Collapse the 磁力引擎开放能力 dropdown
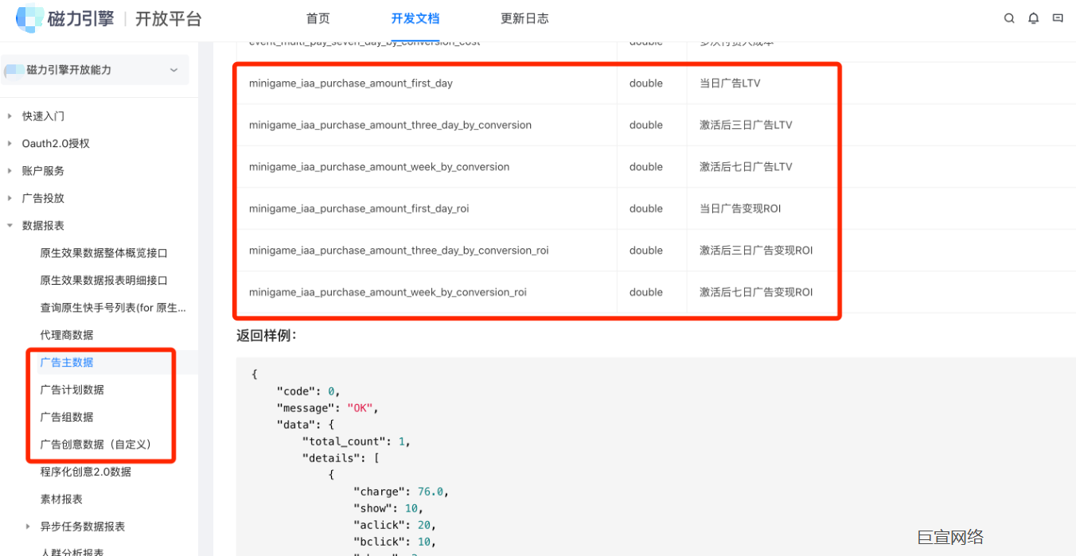1076x556 pixels. point(173,70)
